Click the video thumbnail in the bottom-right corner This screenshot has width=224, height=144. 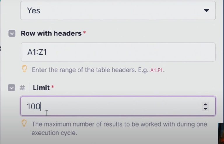pyautogui.click(x=221, y=134)
